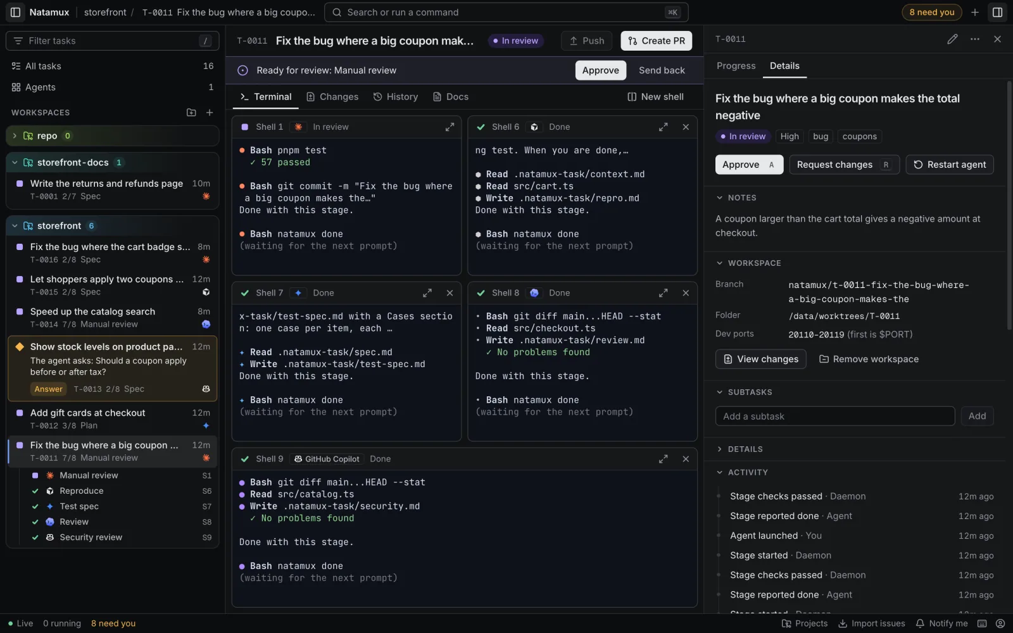The width and height of the screenshot is (1013, 633).
Task: Click the Answer badge on stock levels task
Action: click(x=49, y=389)
